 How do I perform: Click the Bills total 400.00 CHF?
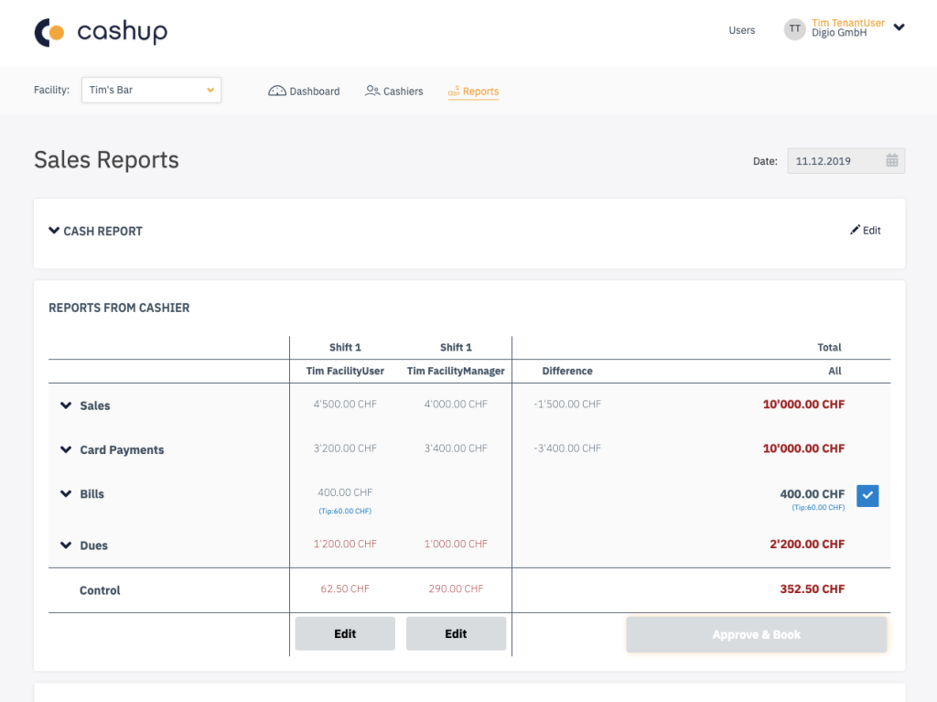click(813, 494)
